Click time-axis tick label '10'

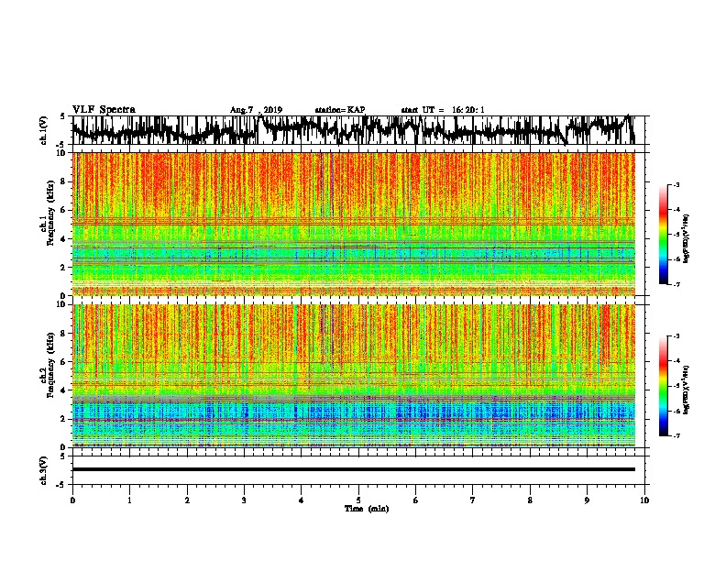click(644, 500)
